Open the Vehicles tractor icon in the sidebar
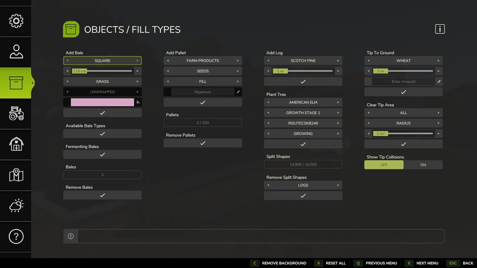Image resolution: width=477 pixels, height=268 pixels. pyautogui.click(x=16, y=114)
